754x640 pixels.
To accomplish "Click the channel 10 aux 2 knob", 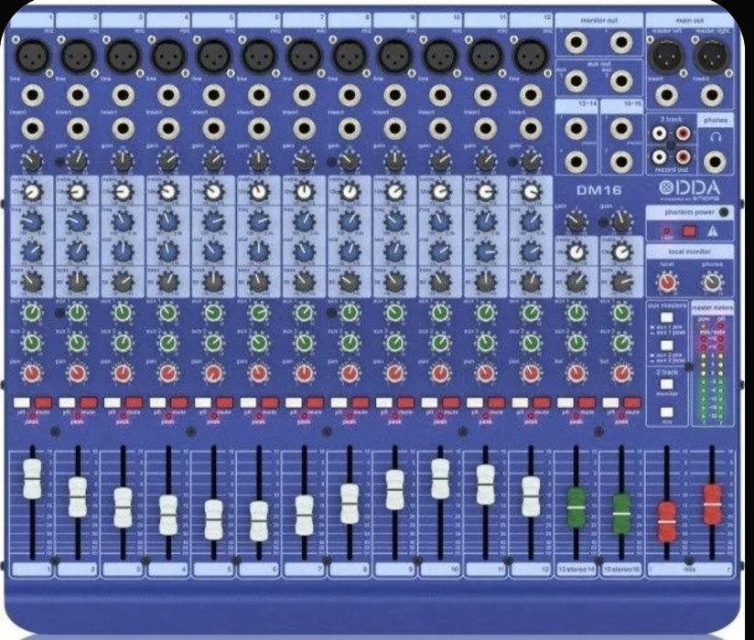I will tap(440, 343).
